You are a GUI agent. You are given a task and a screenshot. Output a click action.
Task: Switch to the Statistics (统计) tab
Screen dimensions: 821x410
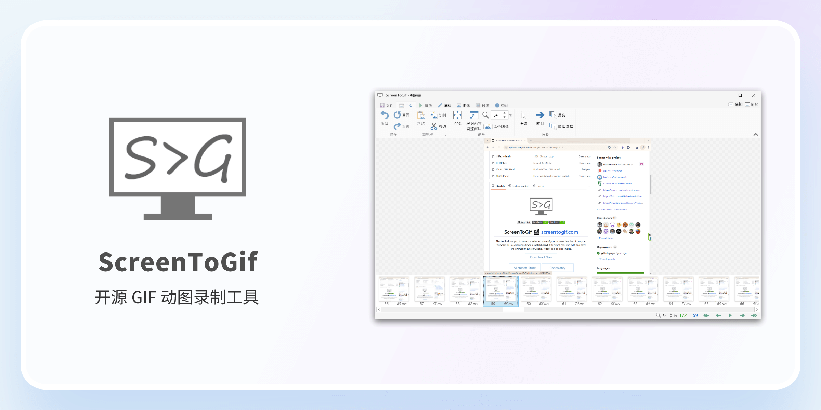pos(502,105)
